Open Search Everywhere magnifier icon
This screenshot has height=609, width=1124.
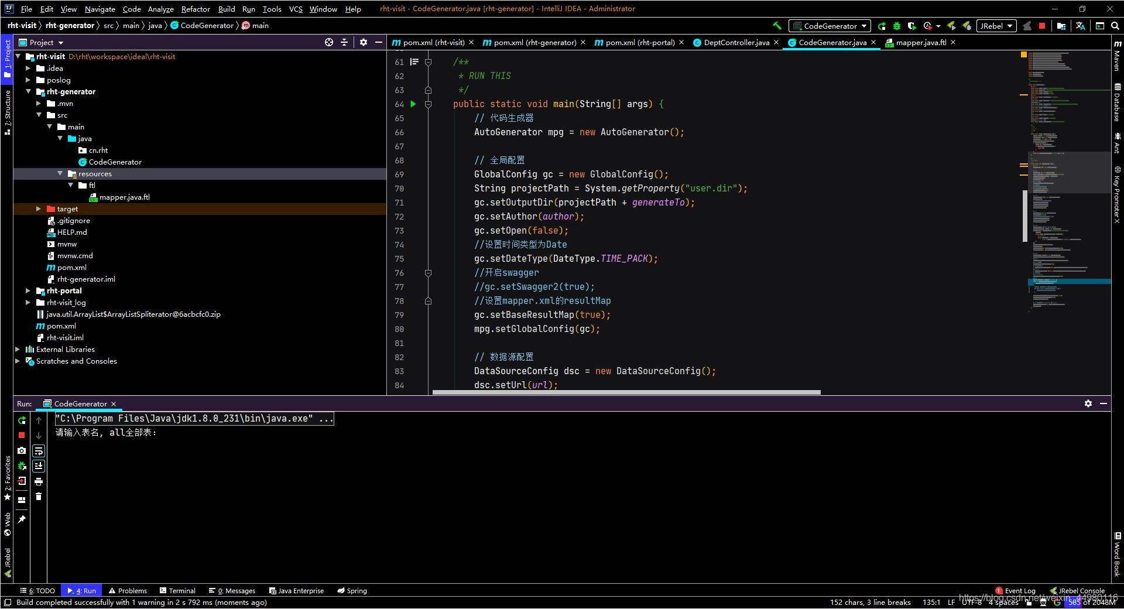point(1115,26)
